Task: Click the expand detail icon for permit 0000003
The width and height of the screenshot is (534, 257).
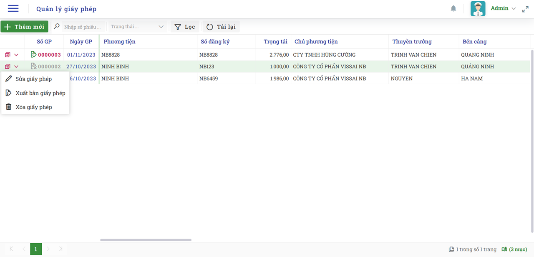Action: 8,55
